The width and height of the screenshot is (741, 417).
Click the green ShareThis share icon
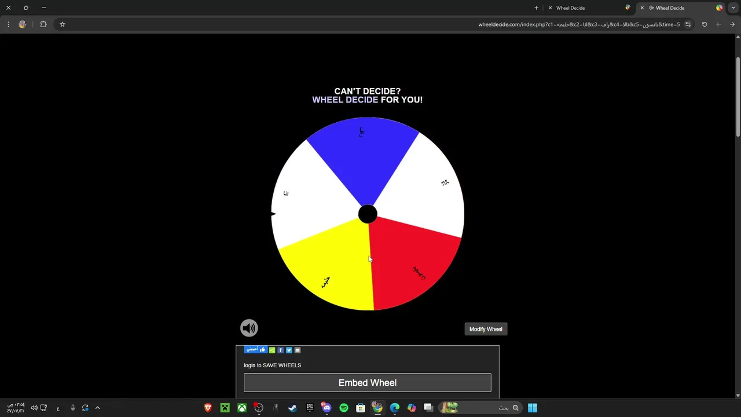(x=272, y=350)
